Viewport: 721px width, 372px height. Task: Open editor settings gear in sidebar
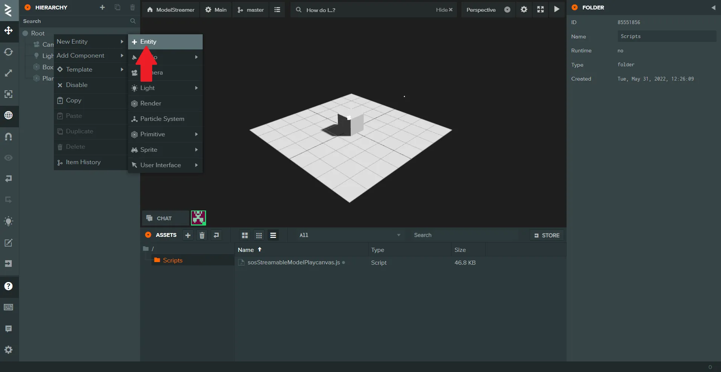pos(8,350)
